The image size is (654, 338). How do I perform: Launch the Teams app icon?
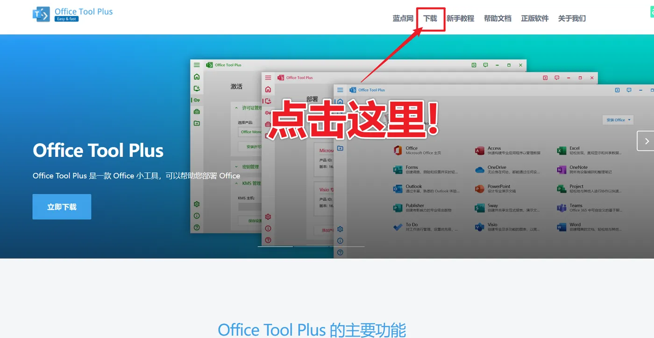(562, 208)
